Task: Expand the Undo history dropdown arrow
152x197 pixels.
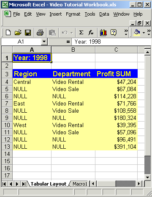Action: [72, 33]
